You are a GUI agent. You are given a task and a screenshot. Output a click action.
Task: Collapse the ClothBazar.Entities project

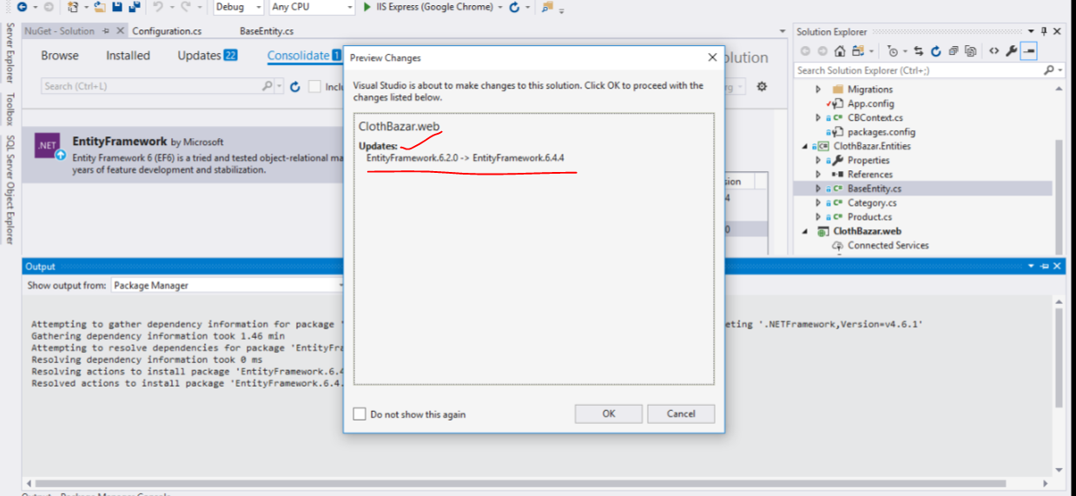click(806, 146)
